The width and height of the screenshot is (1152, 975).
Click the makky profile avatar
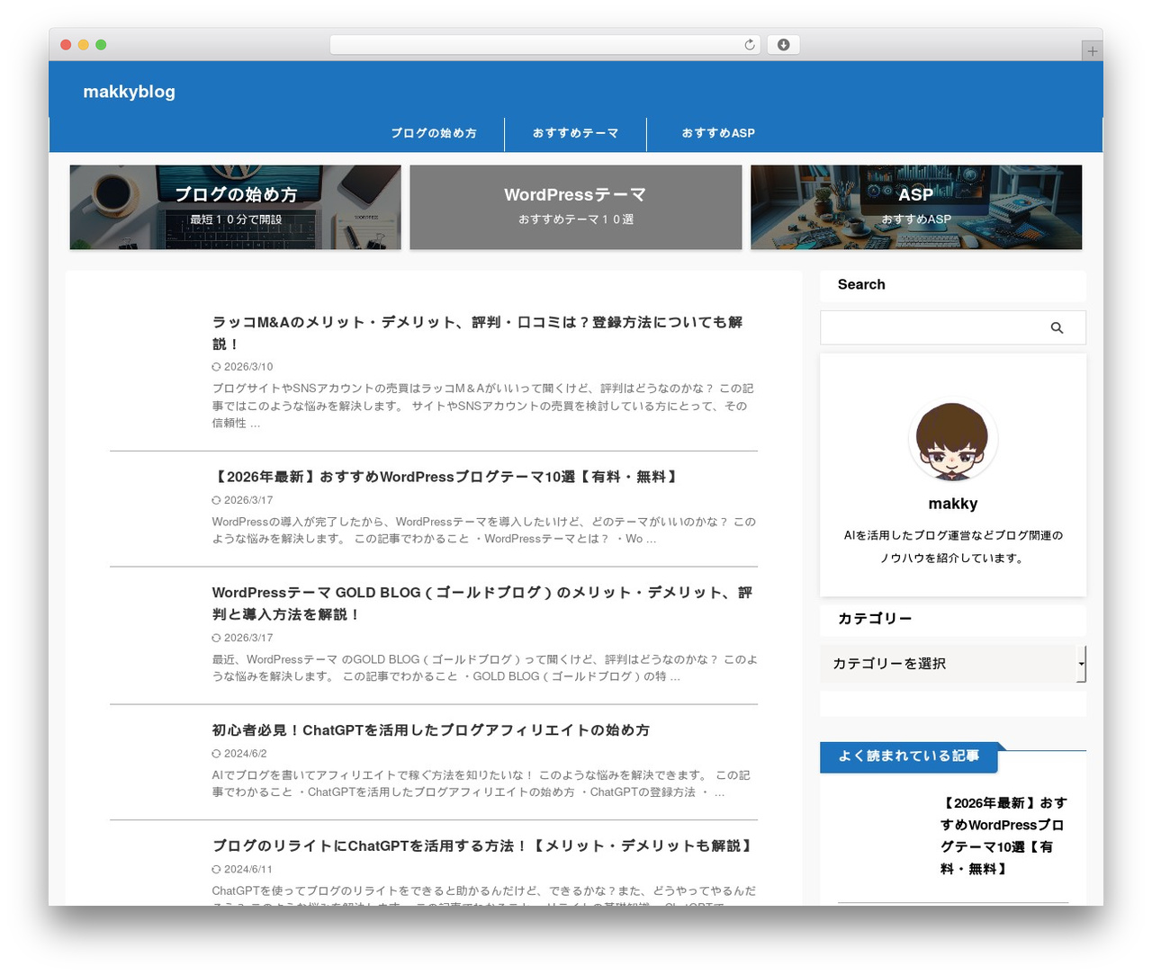click(x=952, y=440)
